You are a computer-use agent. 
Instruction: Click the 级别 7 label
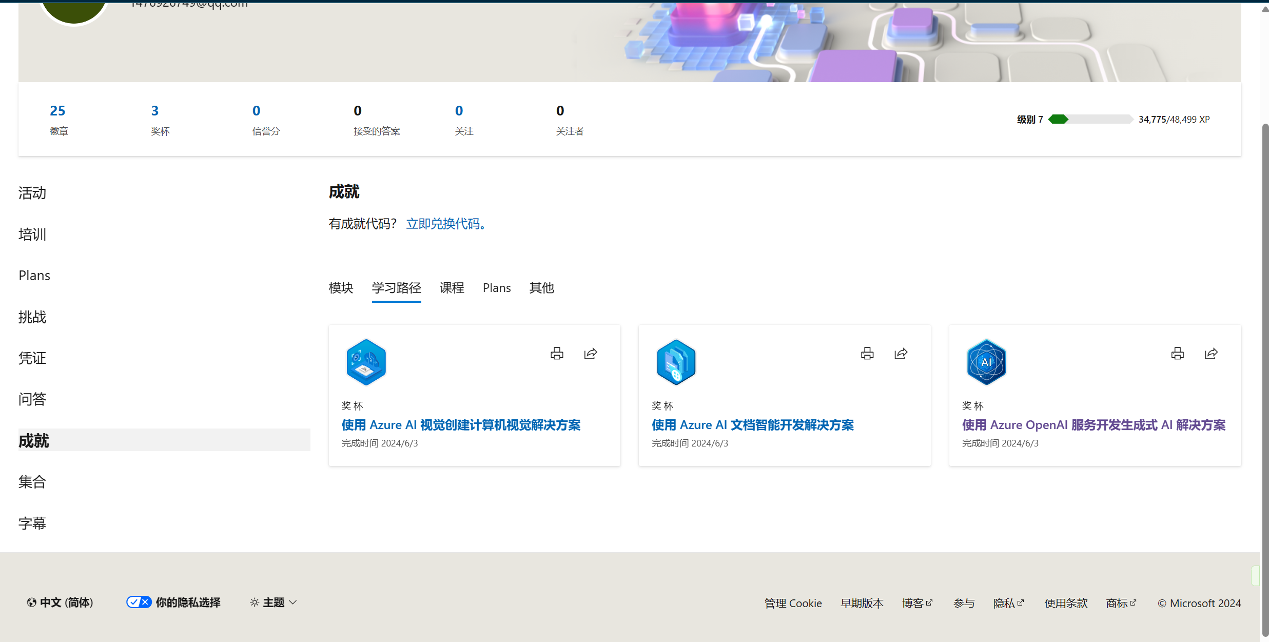coord(1030,119)
